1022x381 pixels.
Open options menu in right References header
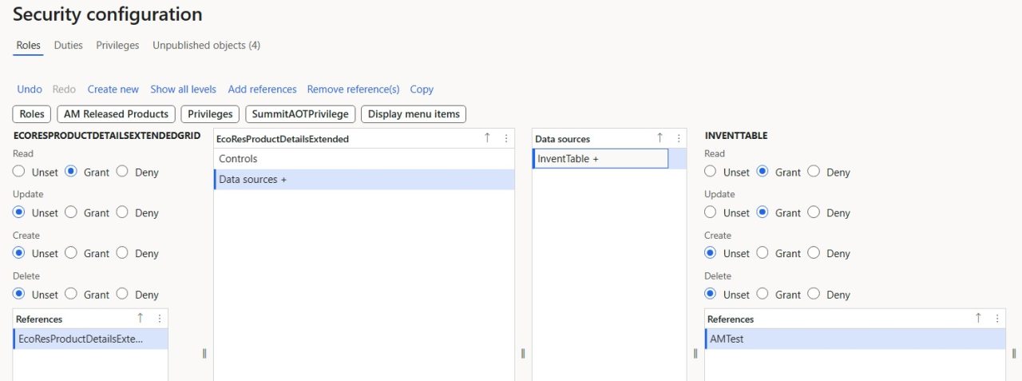coord(996,318)
